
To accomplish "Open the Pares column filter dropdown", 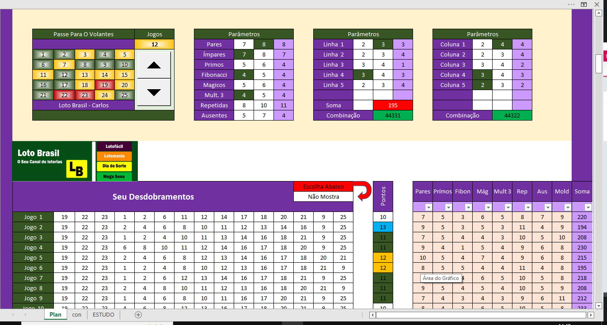I will [x=428, y=207].
